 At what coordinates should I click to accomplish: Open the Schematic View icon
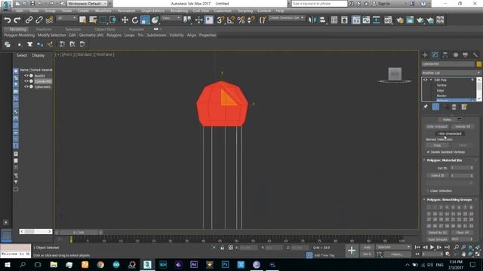point(377,20)
